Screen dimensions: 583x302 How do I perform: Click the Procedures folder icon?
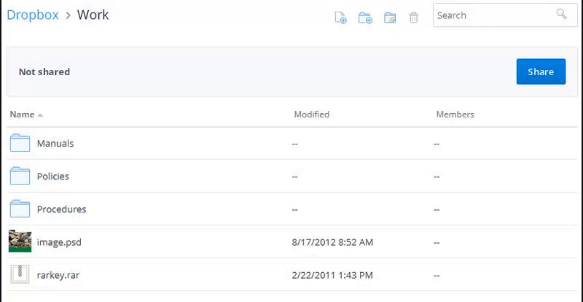(20, 209)
